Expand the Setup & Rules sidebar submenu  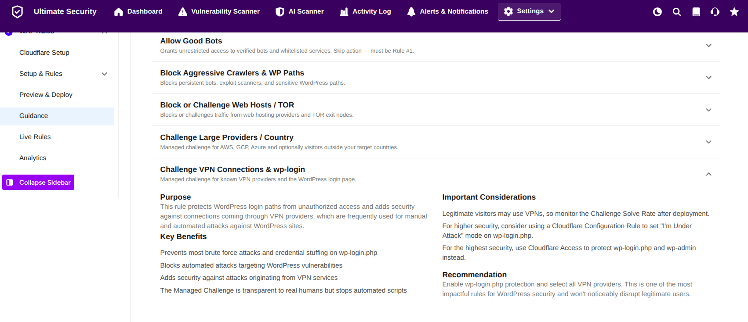click(105, 74)
